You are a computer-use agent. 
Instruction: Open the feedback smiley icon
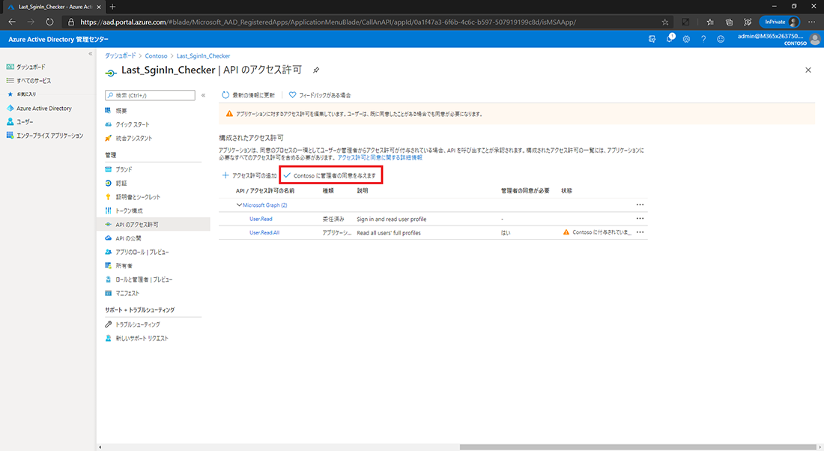[x=721, y=39]
